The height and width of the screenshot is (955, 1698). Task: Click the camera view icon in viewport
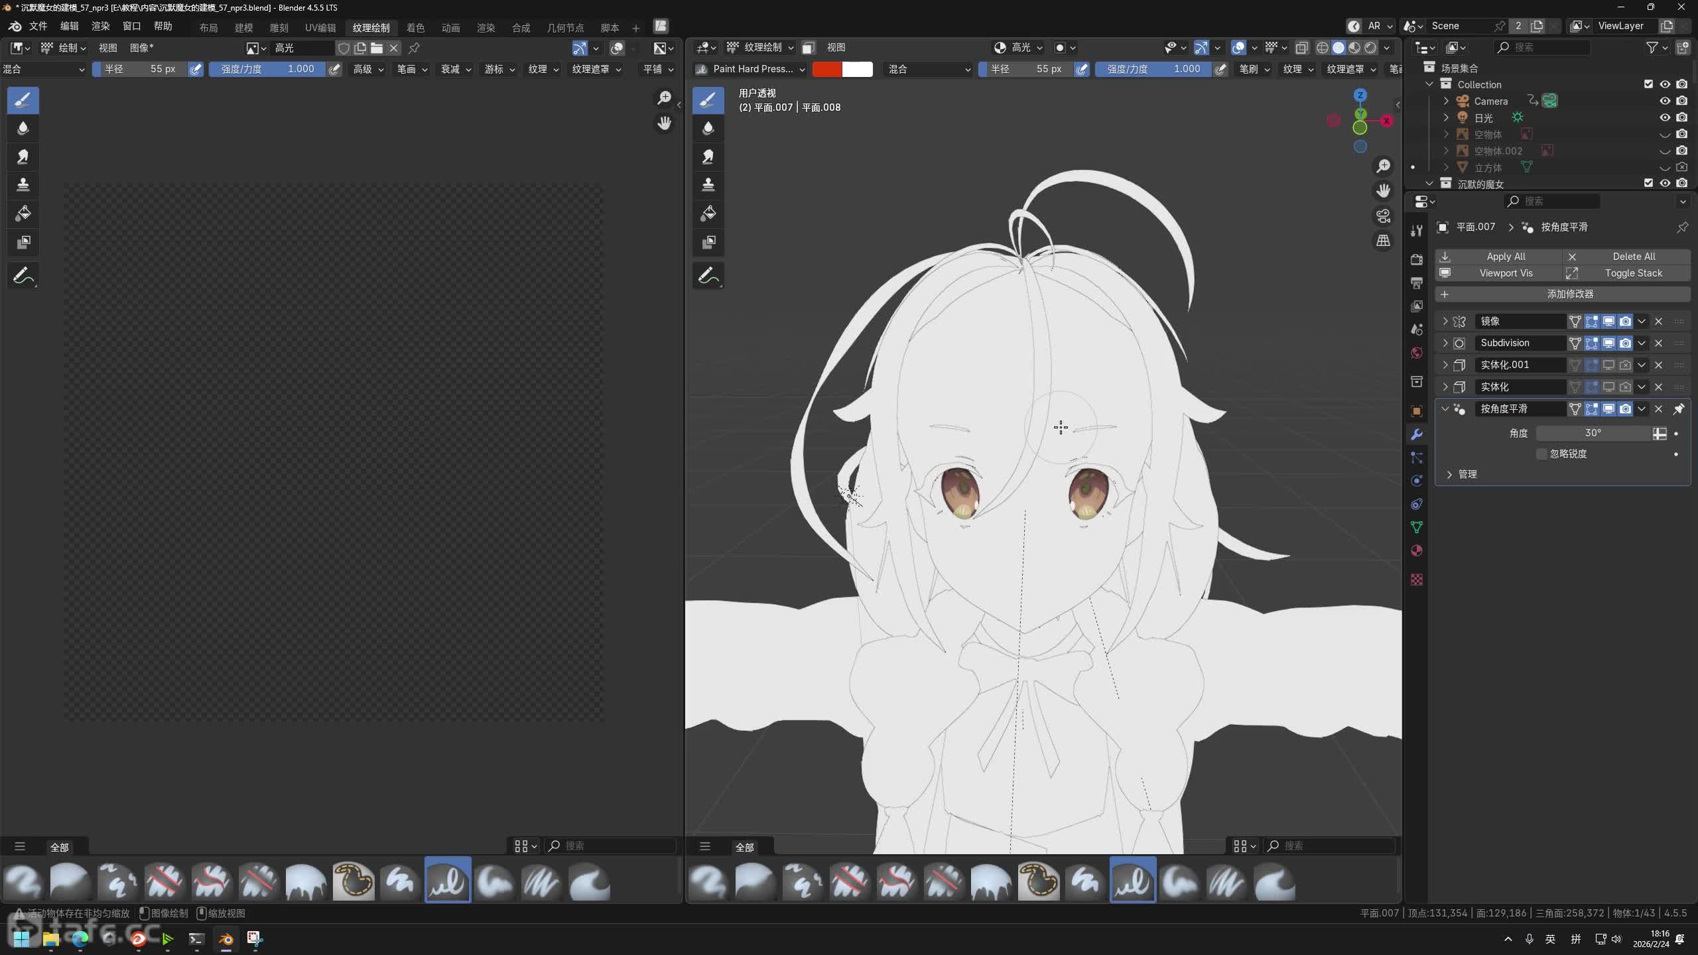pyautogui.click(x=1383, y=216)
